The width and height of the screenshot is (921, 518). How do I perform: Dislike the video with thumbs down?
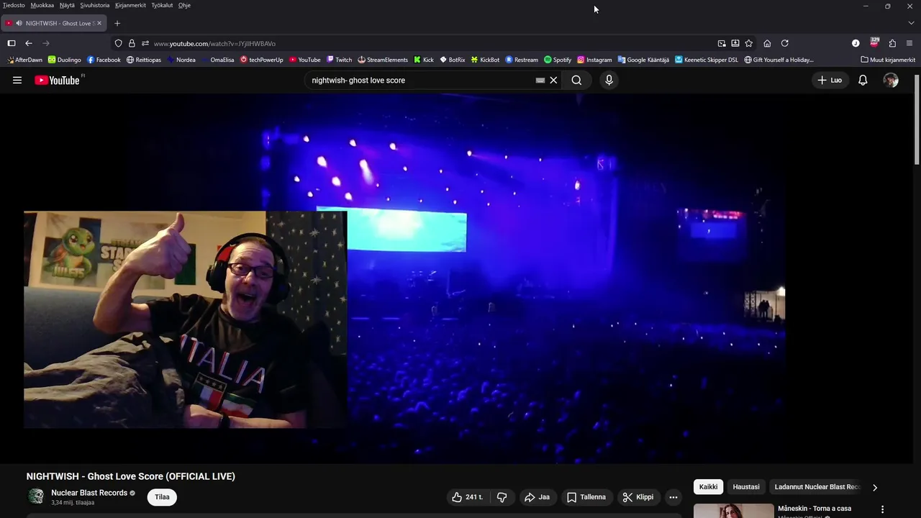pos(502,497)
